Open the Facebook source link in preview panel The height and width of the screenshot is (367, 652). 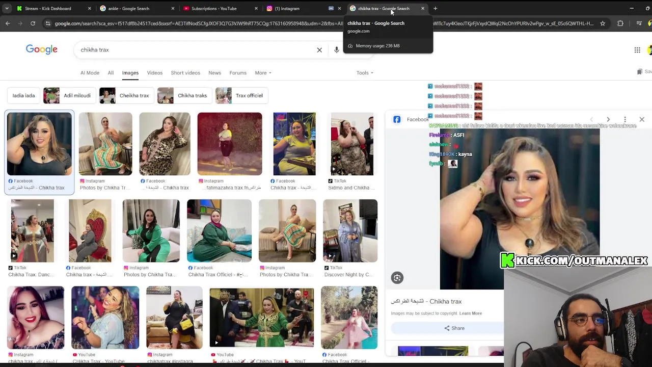tap(411, 119)
